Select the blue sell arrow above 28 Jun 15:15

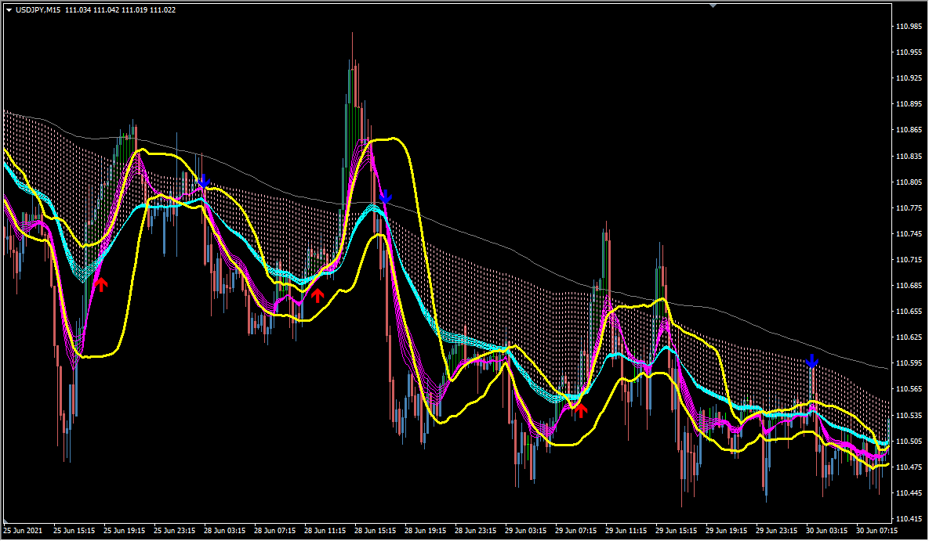click(x=385, y=197)
